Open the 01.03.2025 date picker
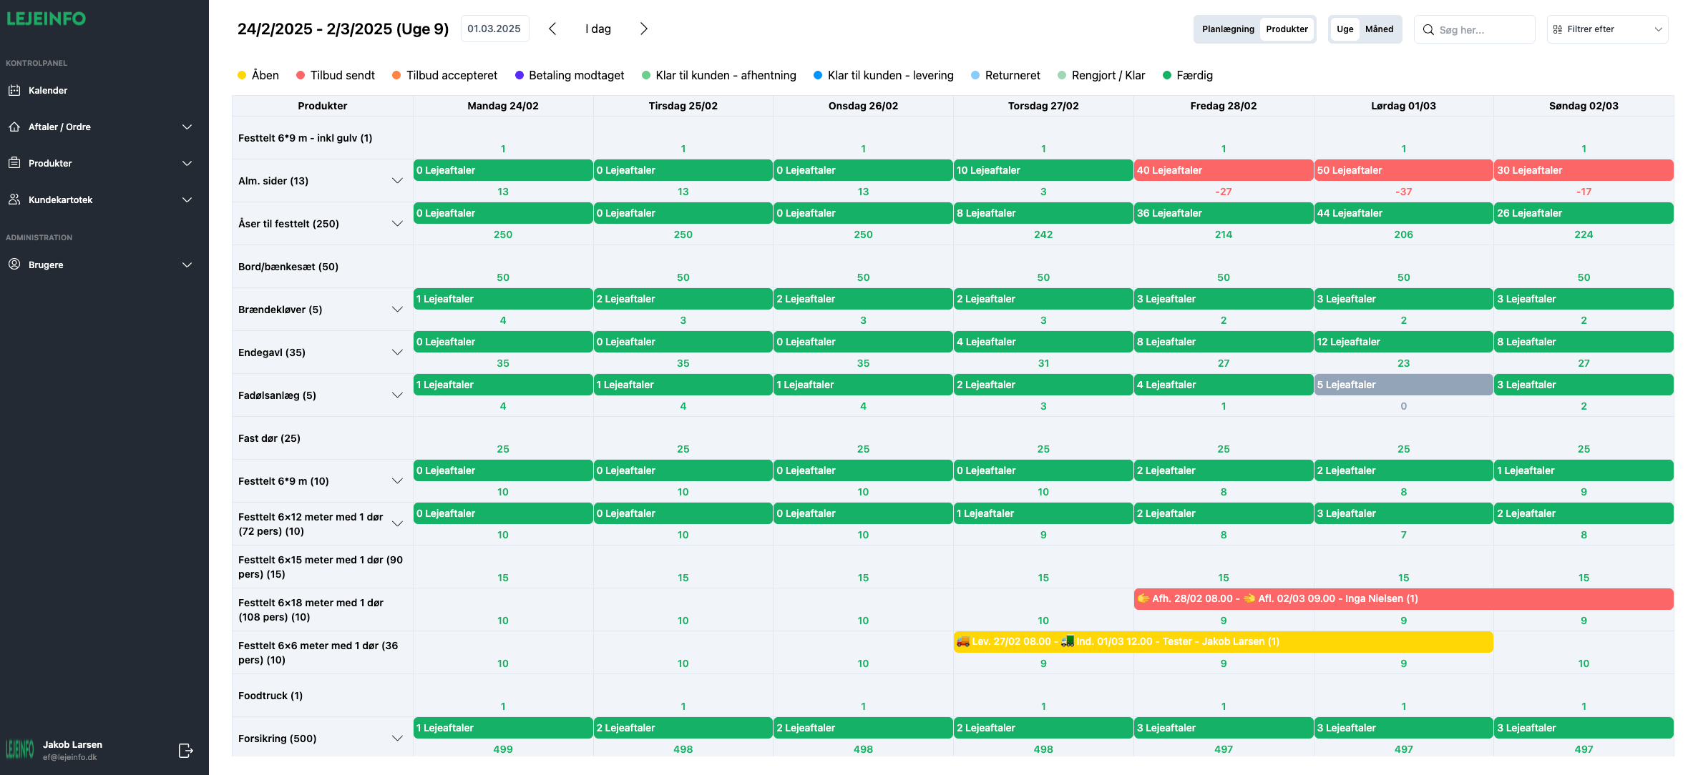The image size is (1688, 775). 494,29
